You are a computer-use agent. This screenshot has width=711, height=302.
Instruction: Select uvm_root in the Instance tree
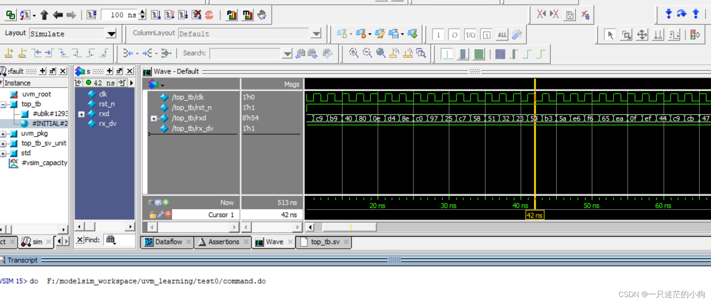(x=36, y=94)
